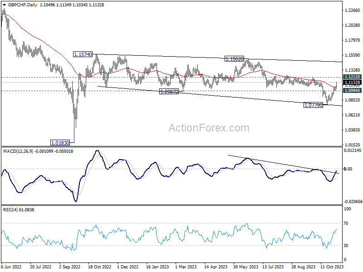This screenshot has height=272, width=363.
Task: Click the 1 Dec 2022 date label
Action: [128, 267]
